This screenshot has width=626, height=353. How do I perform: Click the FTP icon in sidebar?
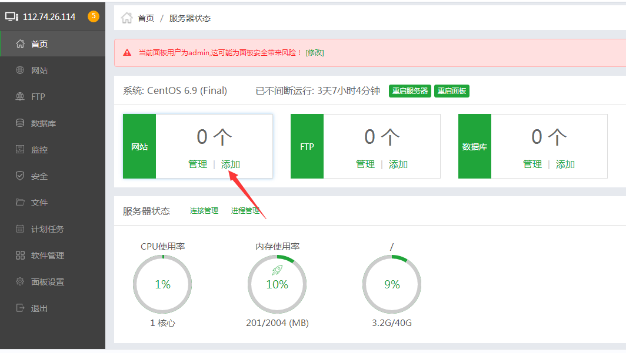pyautogui.click(x=20, y=97)
